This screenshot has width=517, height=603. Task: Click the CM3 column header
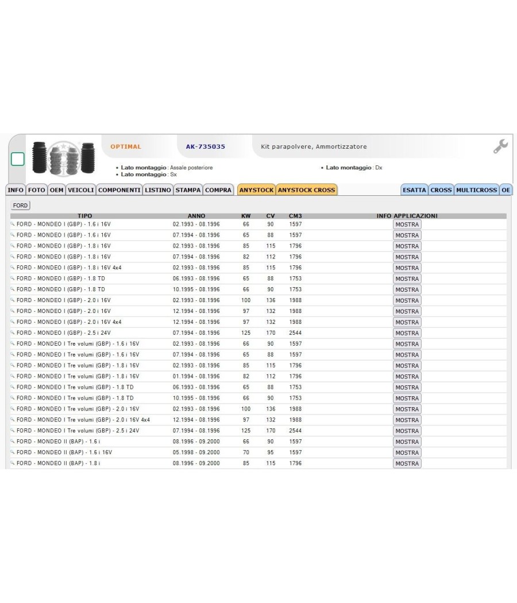click(295, 216)
